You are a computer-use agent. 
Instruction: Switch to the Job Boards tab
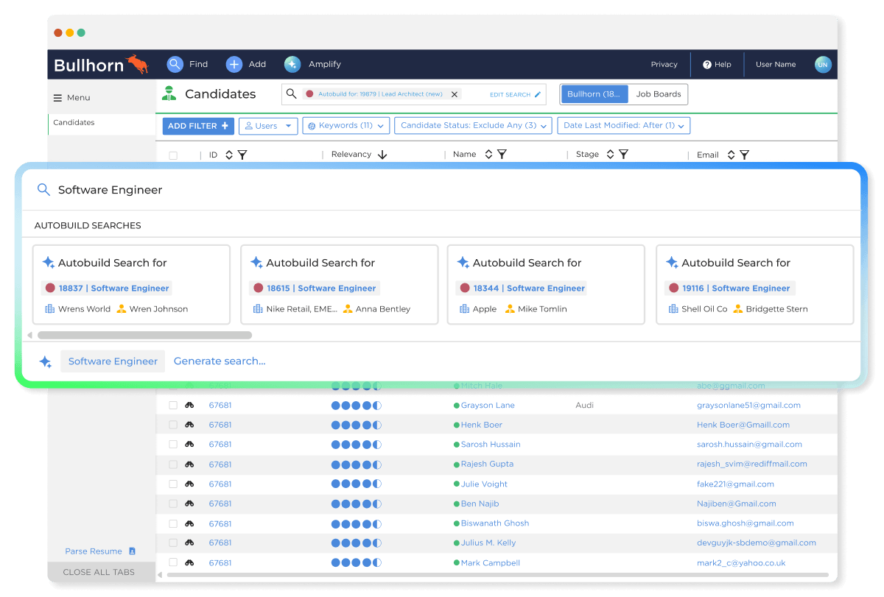[659, 94]
